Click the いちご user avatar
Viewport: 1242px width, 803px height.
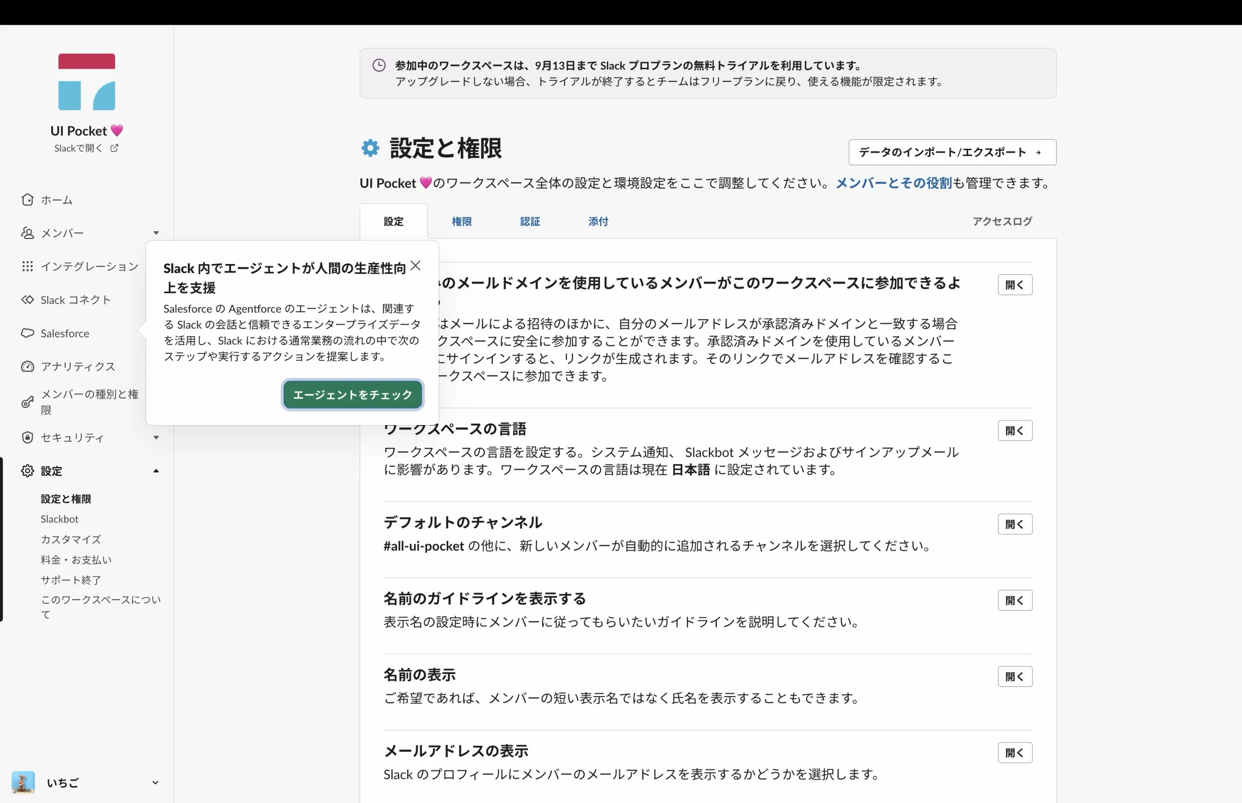[23, 782]
